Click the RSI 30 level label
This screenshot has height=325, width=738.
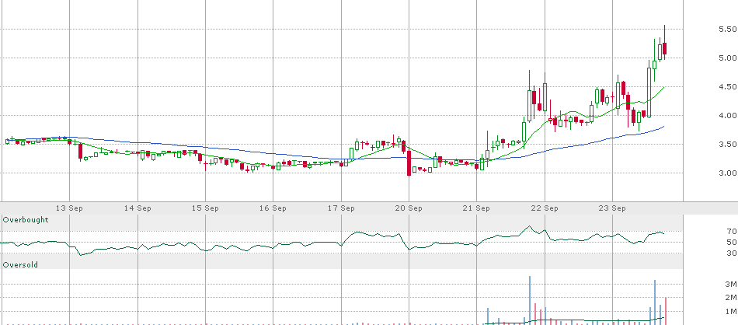point(732,253)
